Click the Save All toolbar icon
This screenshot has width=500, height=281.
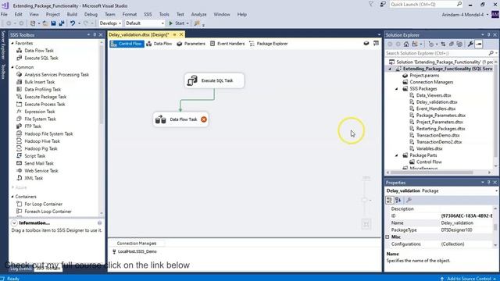[x=61, y=23]
